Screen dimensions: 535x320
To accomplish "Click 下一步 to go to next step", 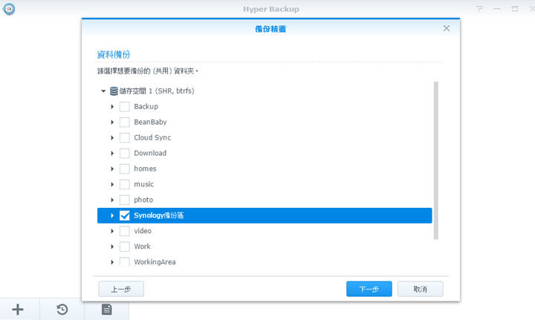I will coord(369,289).
